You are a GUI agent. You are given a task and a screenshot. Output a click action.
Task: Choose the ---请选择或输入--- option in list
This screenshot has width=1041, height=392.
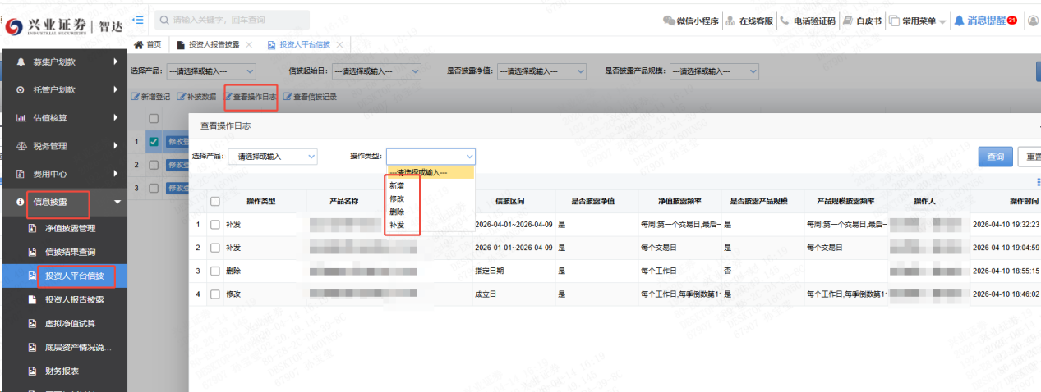[431, 172]
